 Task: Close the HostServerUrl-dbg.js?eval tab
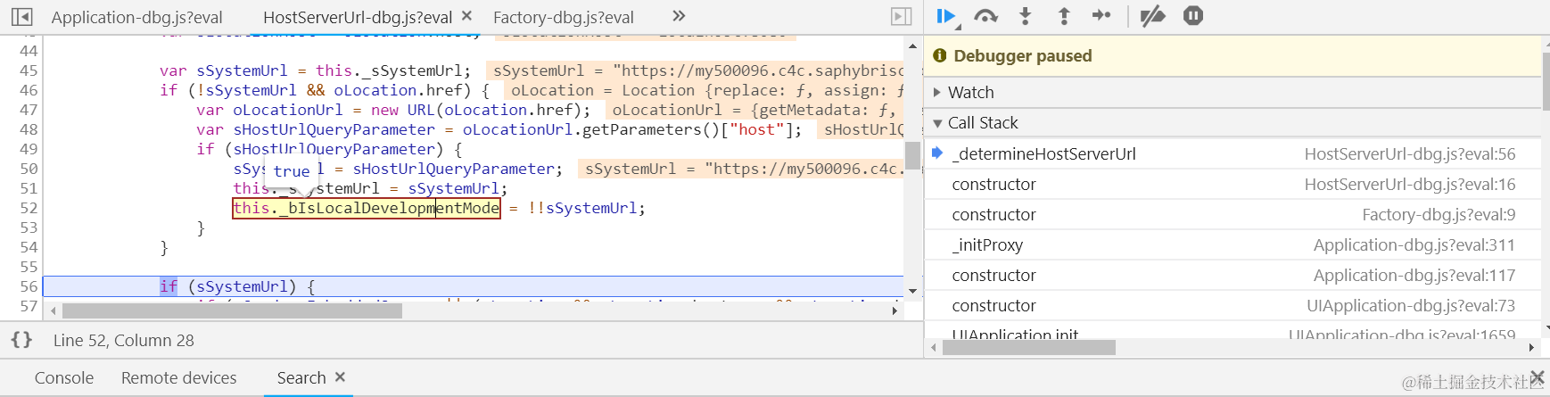[467, 16]
